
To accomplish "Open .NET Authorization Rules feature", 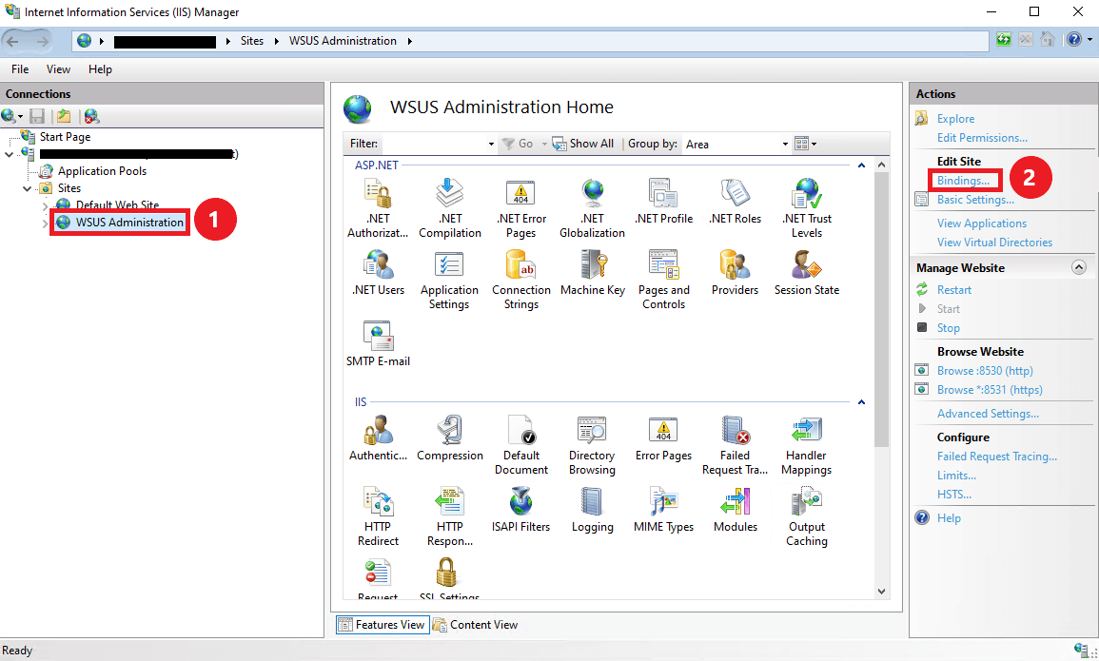I will [378, 208].
